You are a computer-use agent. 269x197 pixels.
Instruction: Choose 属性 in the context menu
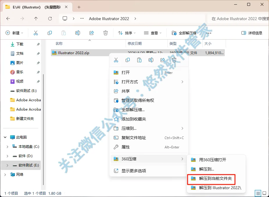(x=149, y=147)
